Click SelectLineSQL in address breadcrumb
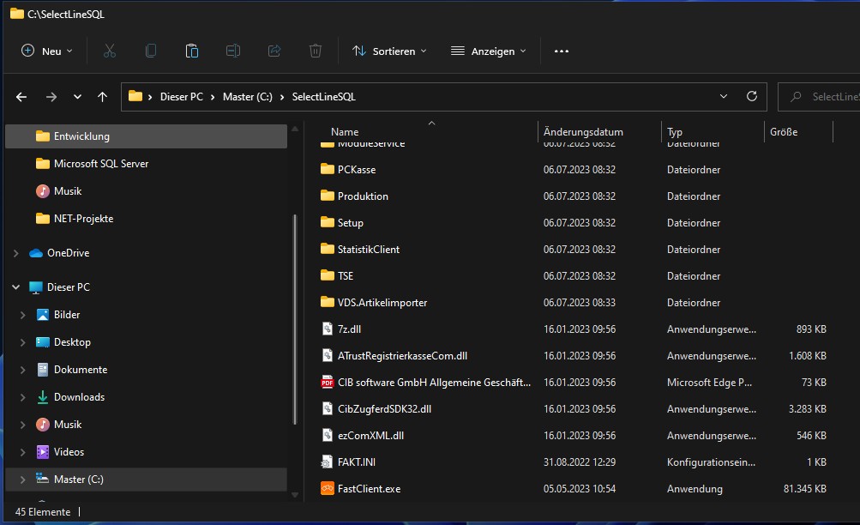The width and height of the screenshot is (860, 525). coord(323,97)
